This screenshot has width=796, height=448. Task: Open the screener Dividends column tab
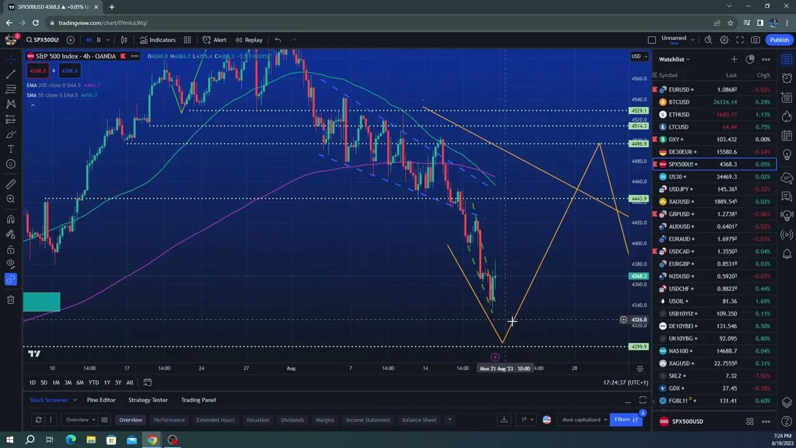292,420
